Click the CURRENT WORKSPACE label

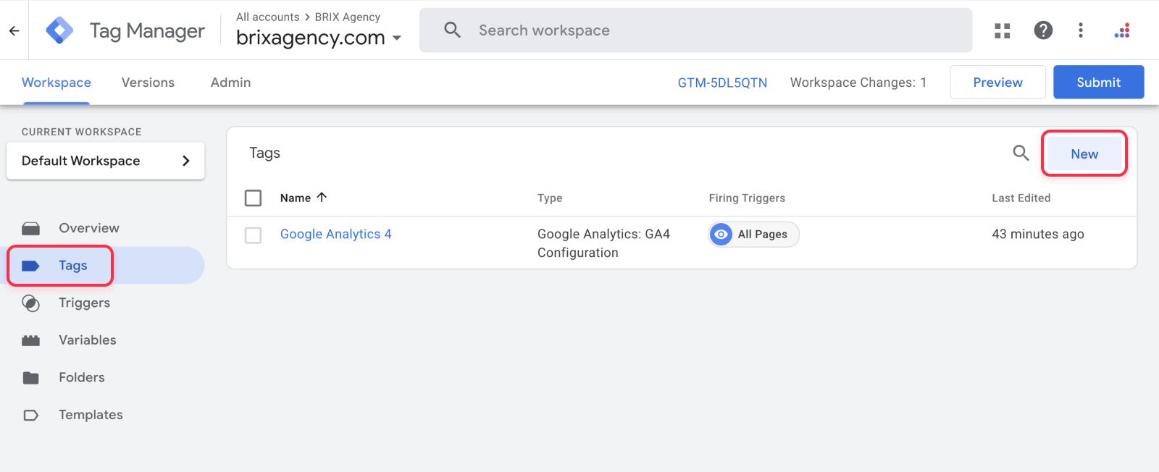pos(82,132)
